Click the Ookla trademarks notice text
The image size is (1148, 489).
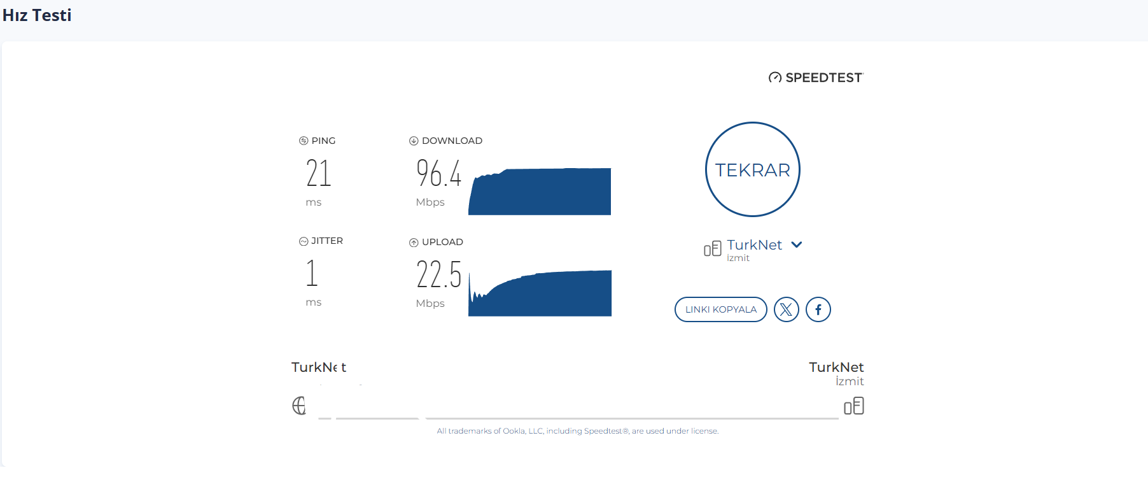(x=578, y=431)
